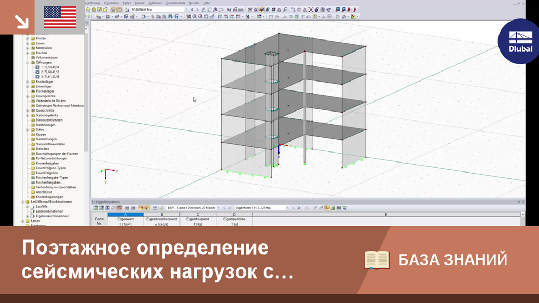The height and width of the screenshot is (303, 539).
Task: Expand the Knotenlager tree node
Action: click(28, 82)
